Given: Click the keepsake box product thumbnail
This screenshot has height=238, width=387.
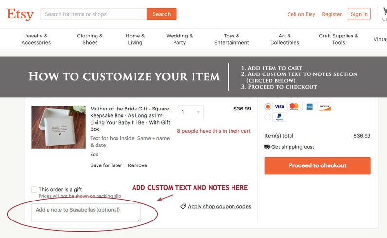Looking at the screenshot, I should point(58,127).
